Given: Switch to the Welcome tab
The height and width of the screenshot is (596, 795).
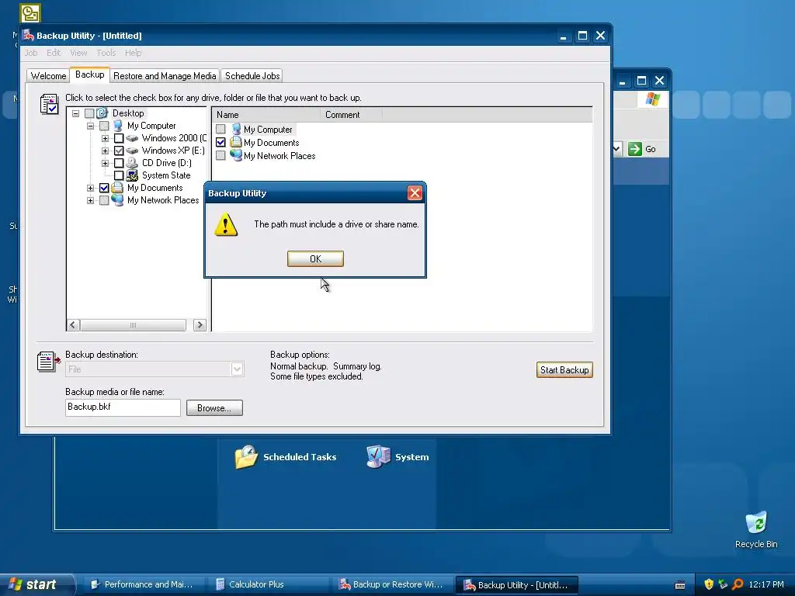Looking at the screenshot, I should pos(48,75).
